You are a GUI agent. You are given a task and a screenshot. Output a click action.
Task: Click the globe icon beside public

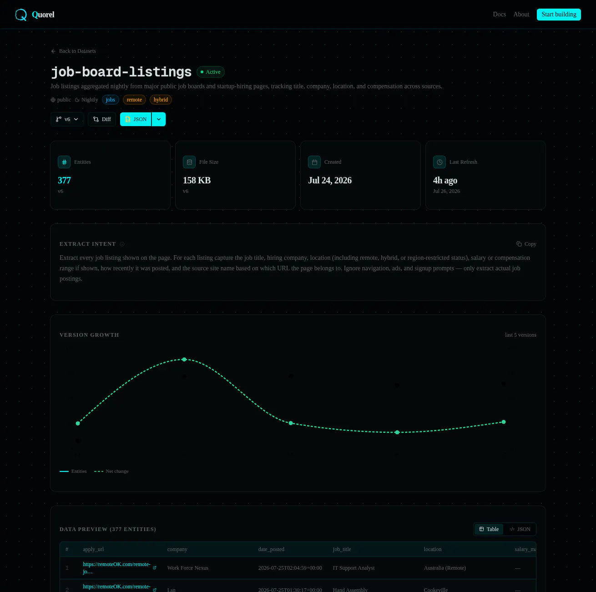click(53, 100)
